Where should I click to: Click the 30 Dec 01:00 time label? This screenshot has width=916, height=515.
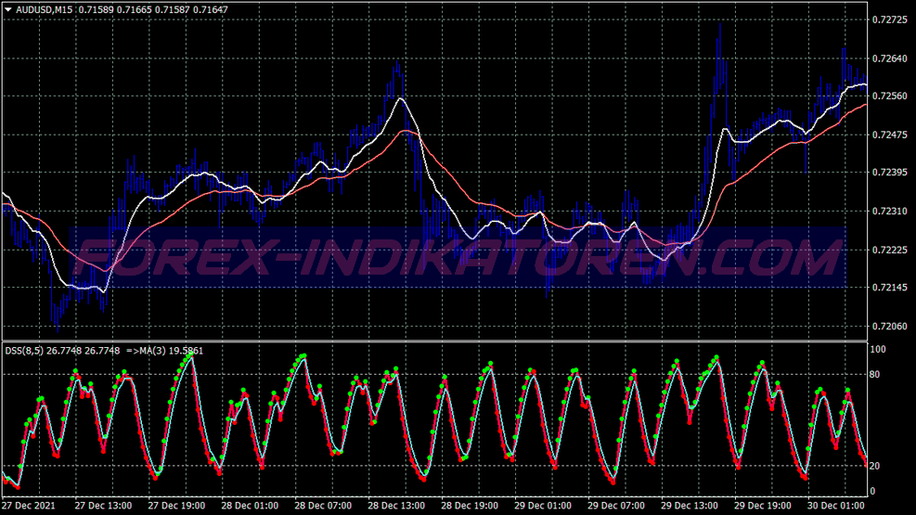coord(836,505)
